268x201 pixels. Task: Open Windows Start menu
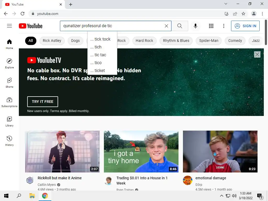click(x=6, y=196)
